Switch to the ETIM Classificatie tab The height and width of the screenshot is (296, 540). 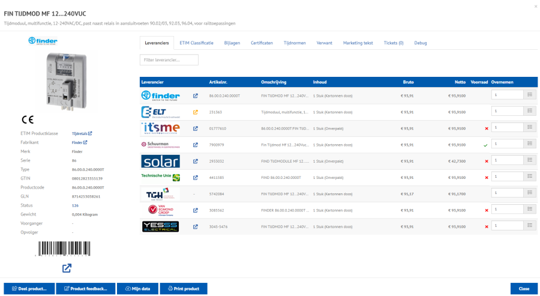196,43
